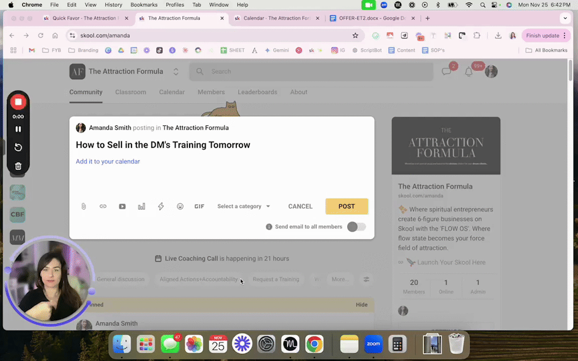Click in the Skool search field
The width and height of the screenshot is (578, 361).
click(x=312, y=72)
